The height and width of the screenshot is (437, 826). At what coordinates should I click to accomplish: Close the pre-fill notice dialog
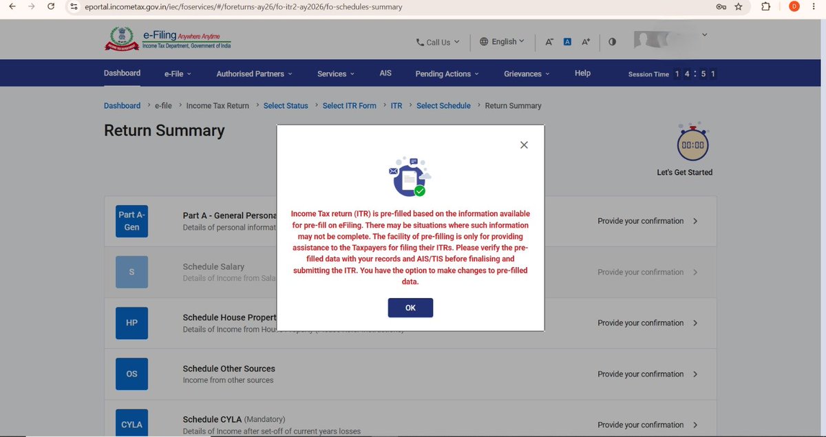524,145
